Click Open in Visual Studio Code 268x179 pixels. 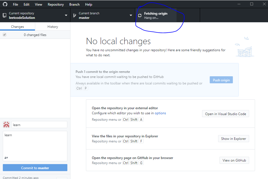coord(225,114)
